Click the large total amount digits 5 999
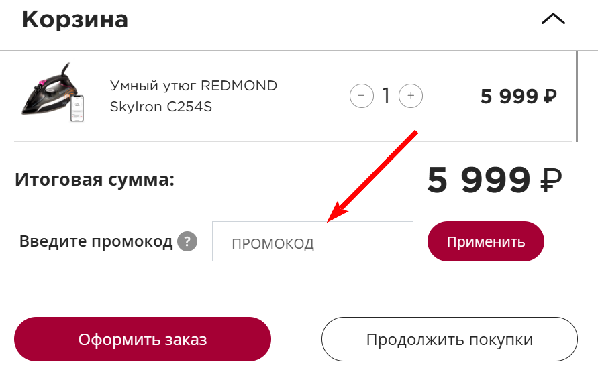This screenshot has width=598, height=380. [479, 180]
